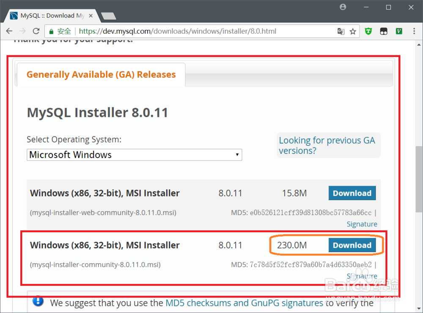This screenshot has width=423, height=313.
Task: Select Generally Available (GA) Releases tab
Action: pos(101,75)
